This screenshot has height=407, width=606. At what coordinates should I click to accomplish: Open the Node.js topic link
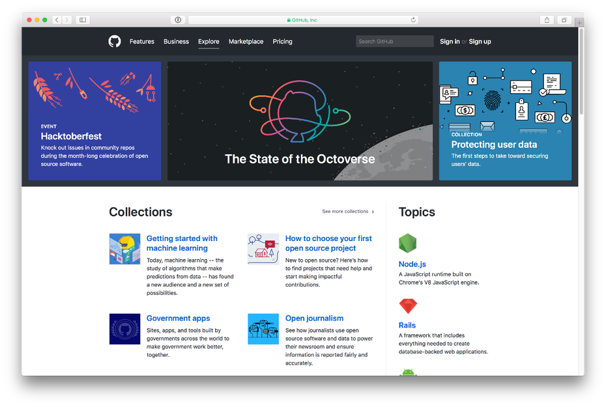(412, 264)
